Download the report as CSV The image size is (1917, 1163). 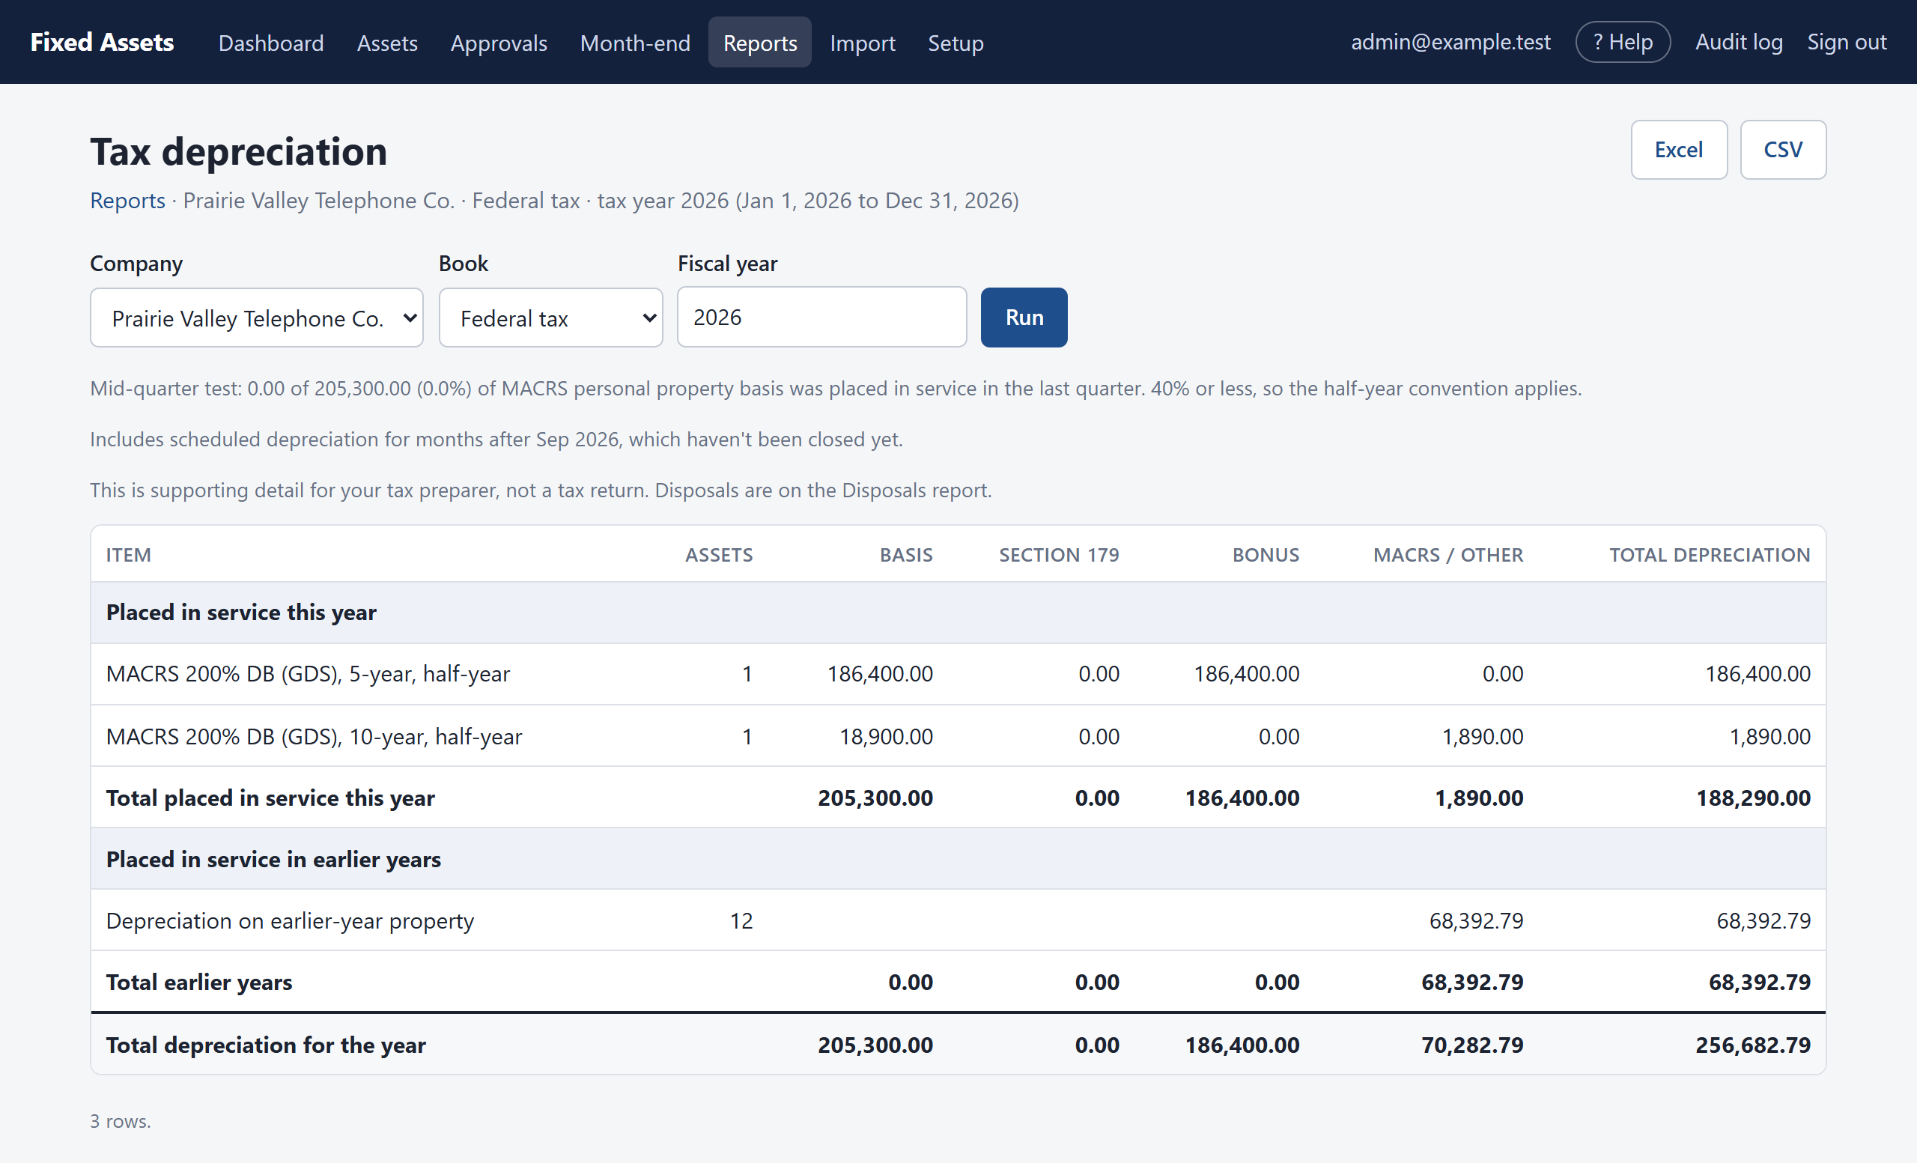point(1782,149)
